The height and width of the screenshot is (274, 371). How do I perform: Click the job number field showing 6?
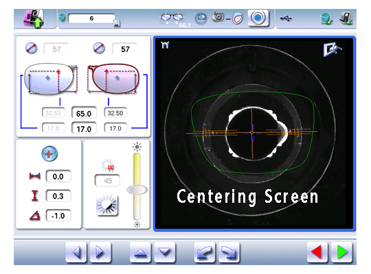click(91, 18)
